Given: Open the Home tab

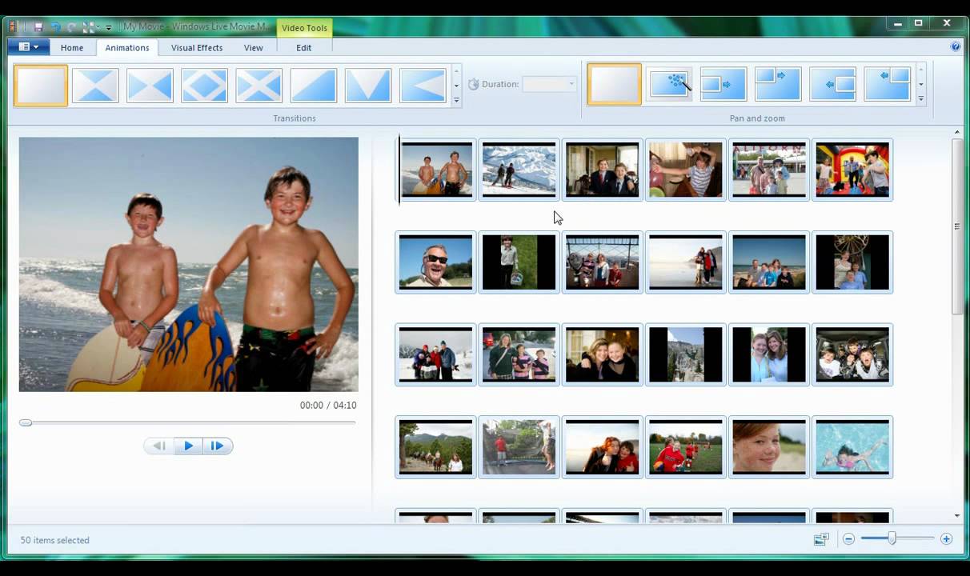Looking at the screenshot, I should 71,48.
